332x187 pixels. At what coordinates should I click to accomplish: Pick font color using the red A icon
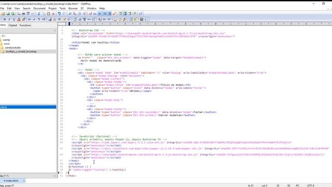(19, 19)
